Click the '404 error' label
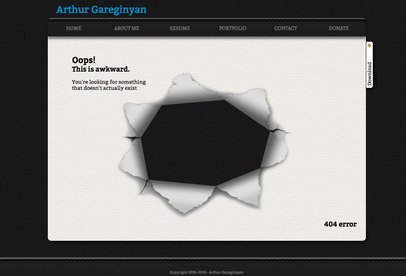The image size is (406, 276). [340, 224]
